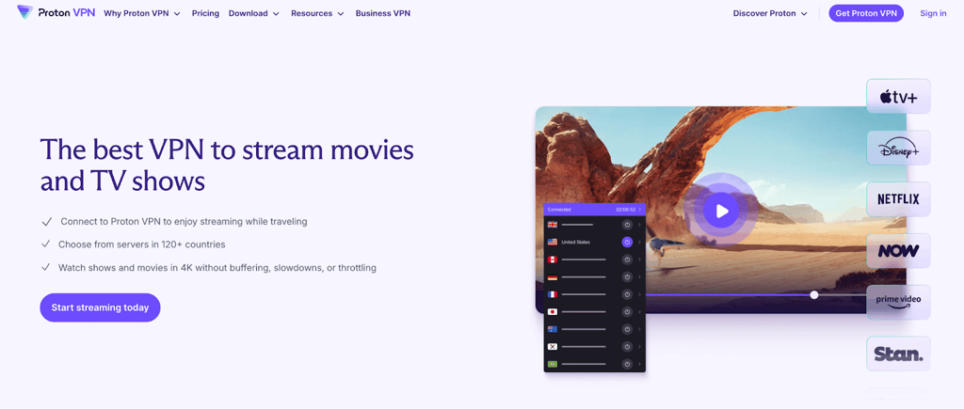Play the desert video preview
This screenshot has width=964, height=409.
722,212
